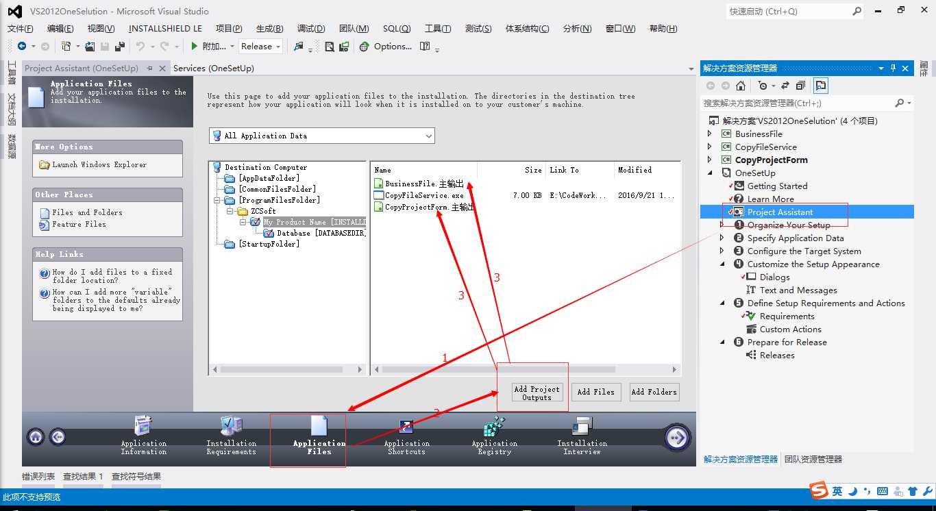Switch to the 团队资源管理器 tab
This screenshot has height=511, width=936.
click(813, 460)
